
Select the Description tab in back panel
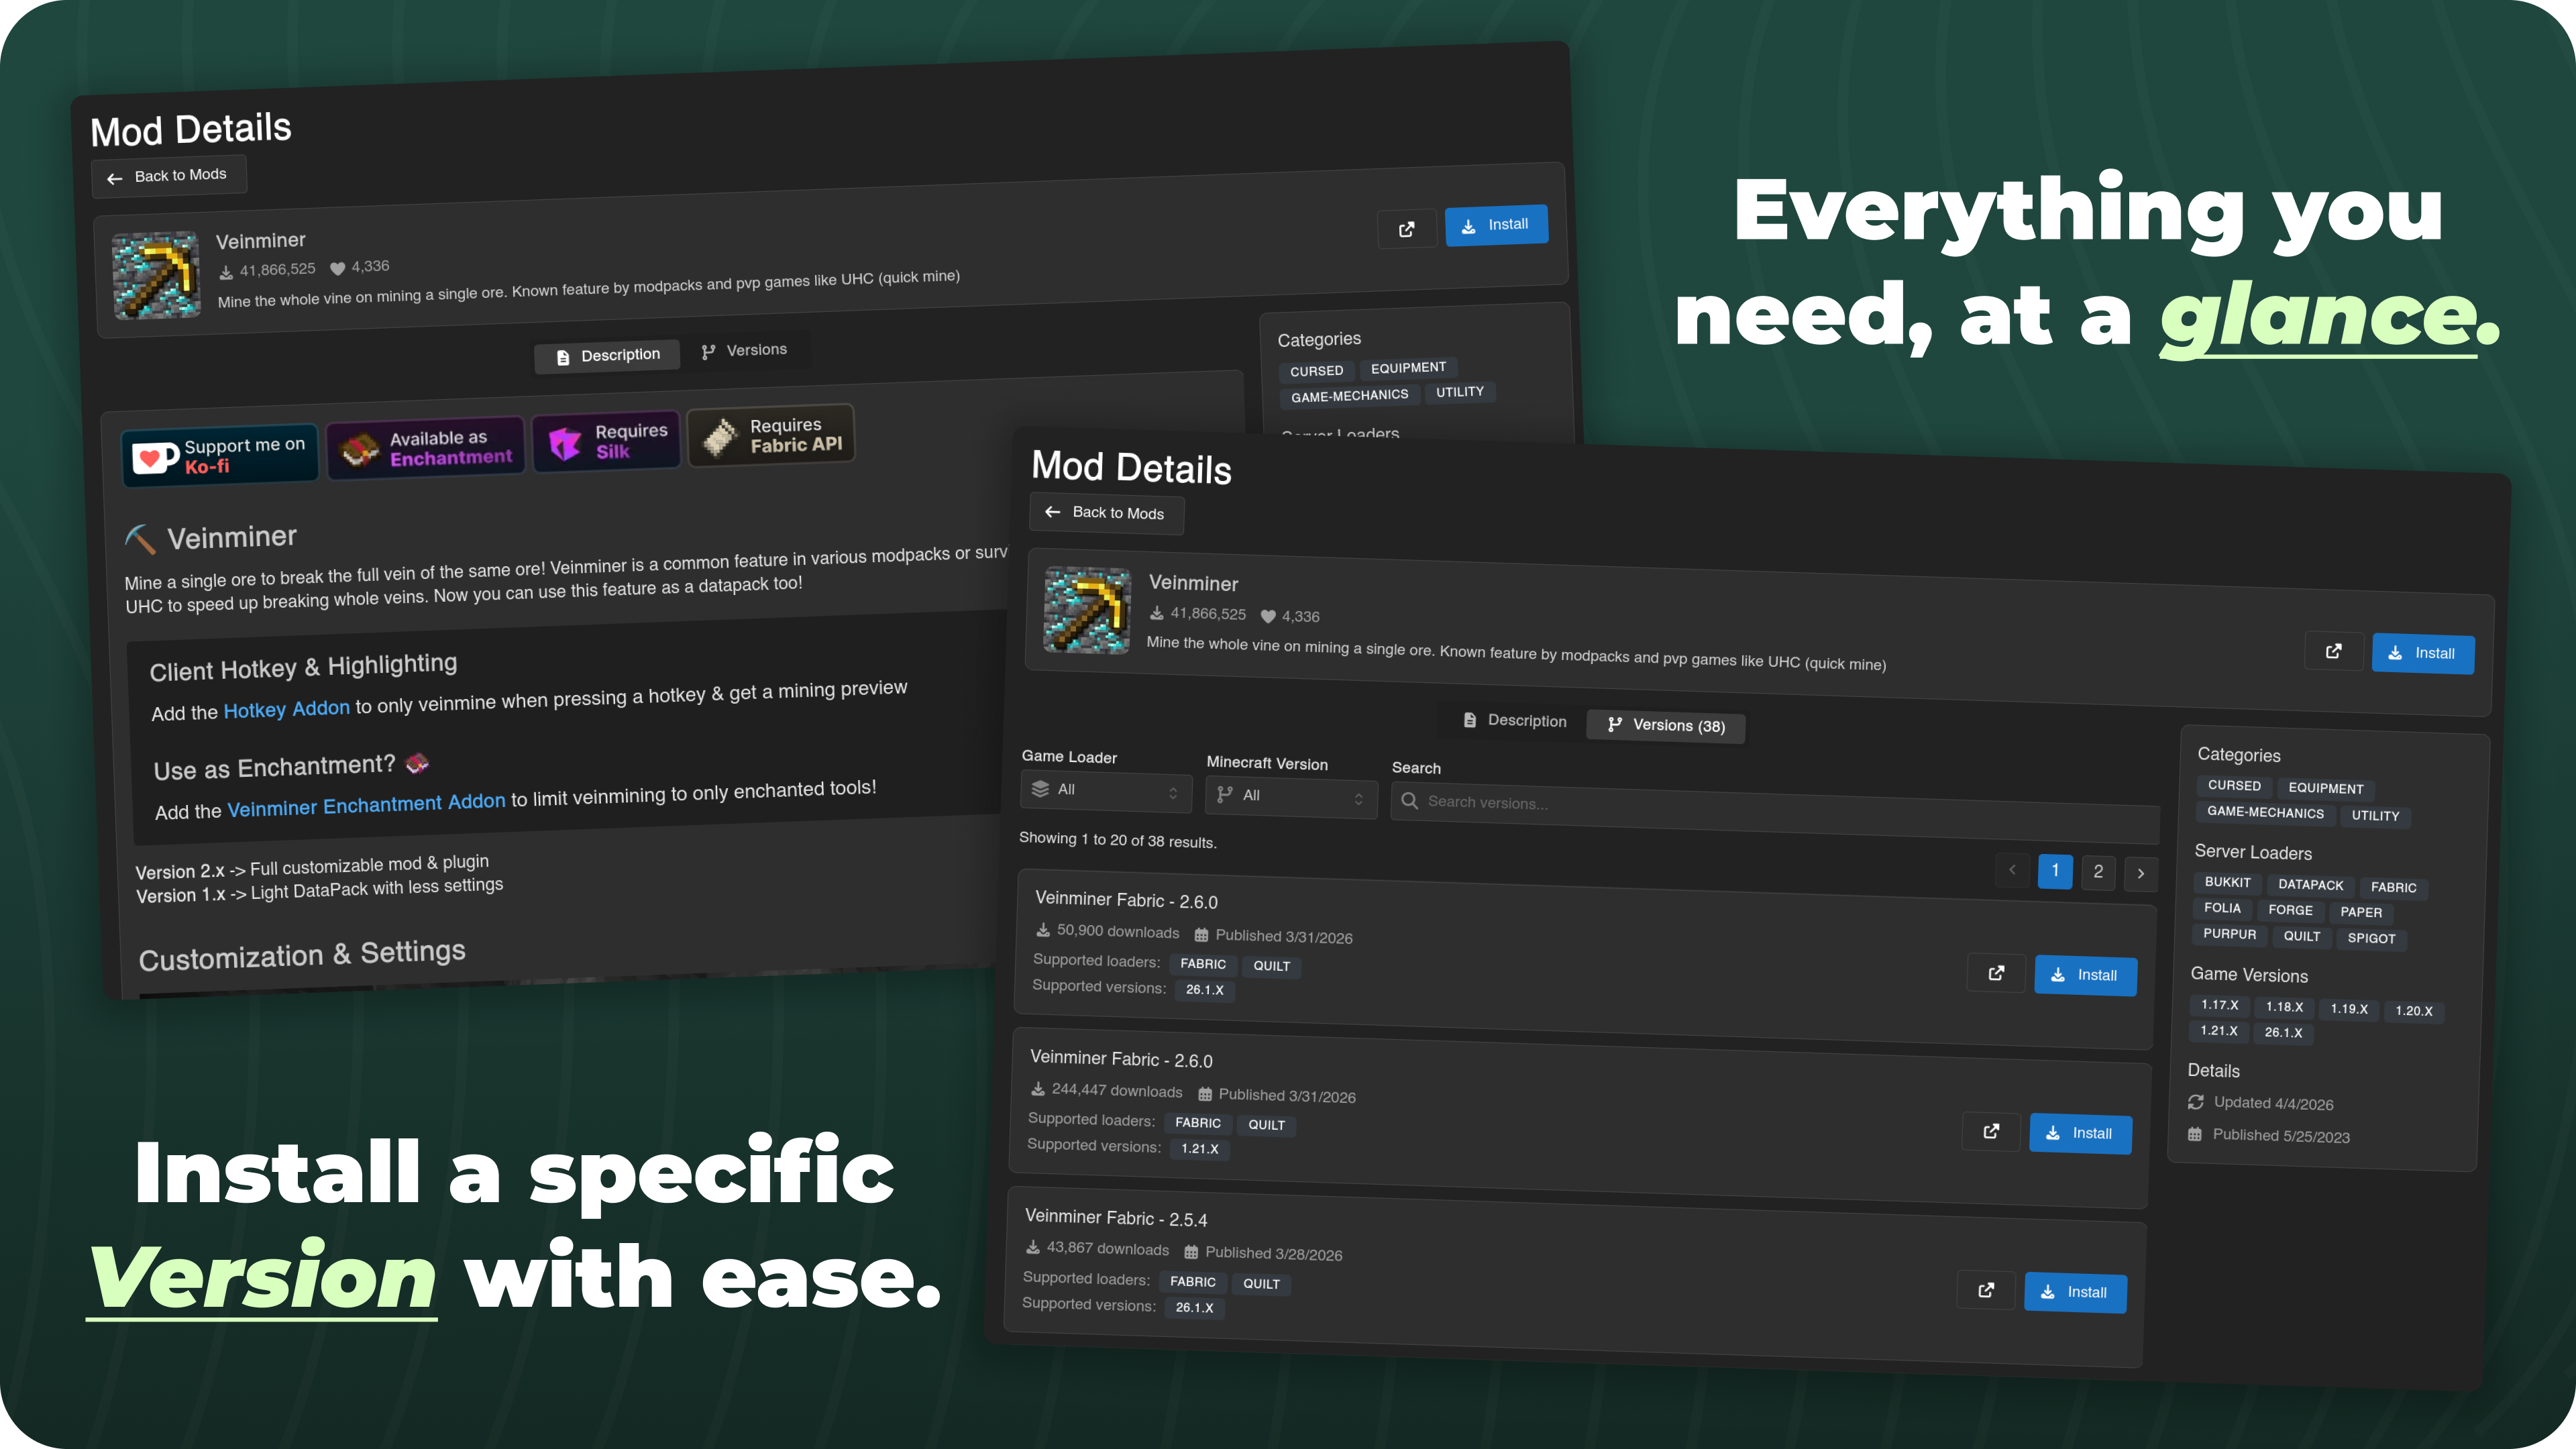(607, 356)
